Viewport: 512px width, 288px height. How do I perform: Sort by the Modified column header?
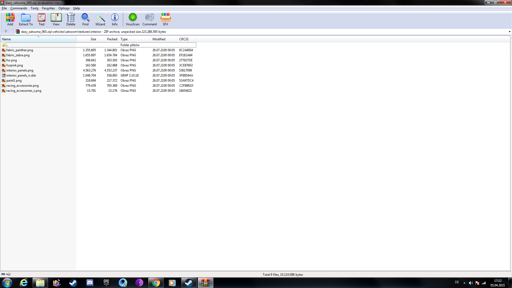click(x=164, y=39)
